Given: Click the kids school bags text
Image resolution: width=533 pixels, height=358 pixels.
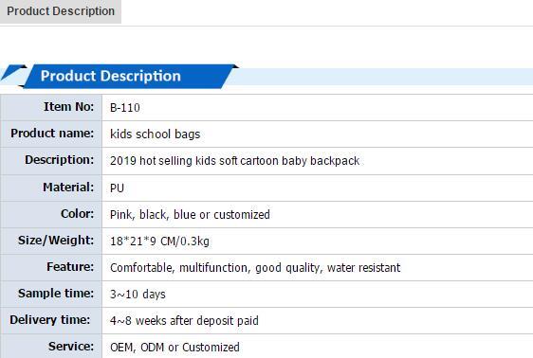Looking at the screenshot, I should click(155, 134).
